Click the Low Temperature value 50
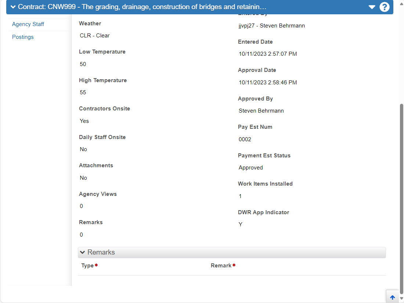 point(83,64)
